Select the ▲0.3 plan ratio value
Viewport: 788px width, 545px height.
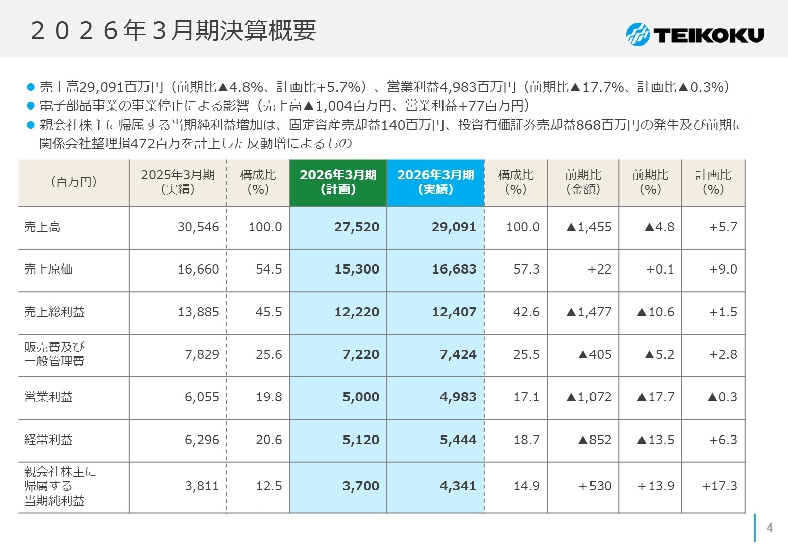pyautogui.click(x=722, y=397)
